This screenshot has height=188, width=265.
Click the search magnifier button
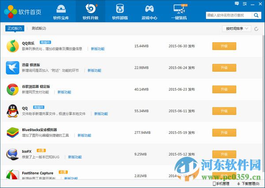point(256,15)
